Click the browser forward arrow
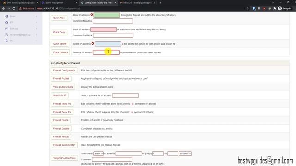Screen dimensions: 296x166 (x=9, y=8)
